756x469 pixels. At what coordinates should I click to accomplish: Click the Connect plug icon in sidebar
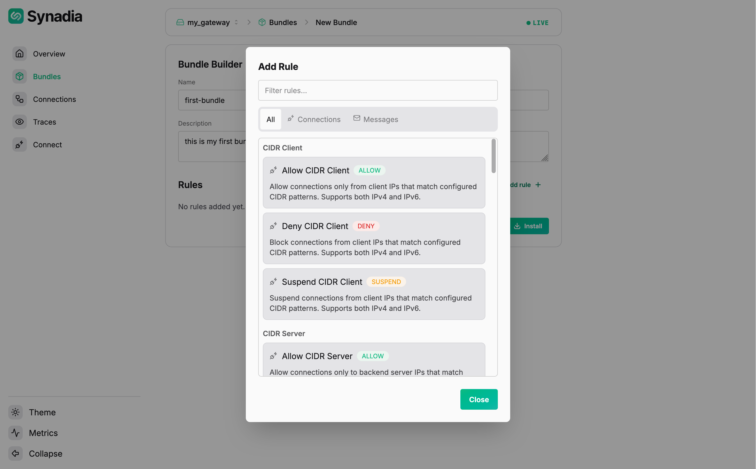[x=20, y=144]
